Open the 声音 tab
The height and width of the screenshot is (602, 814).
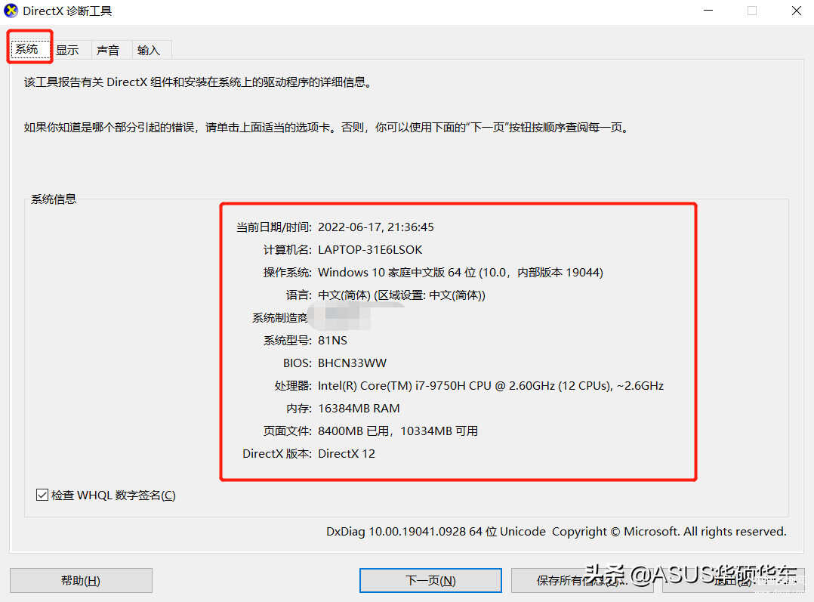tap(108, 51)
